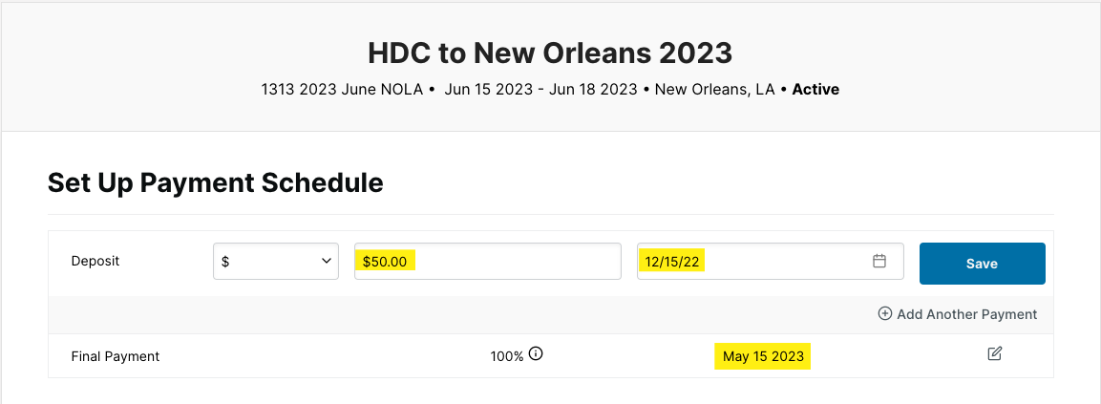Viewport: 1101px width, 404px height.
Task: Click the 100% final payment value
Action: pyautogui.click(x=507, y=356)
